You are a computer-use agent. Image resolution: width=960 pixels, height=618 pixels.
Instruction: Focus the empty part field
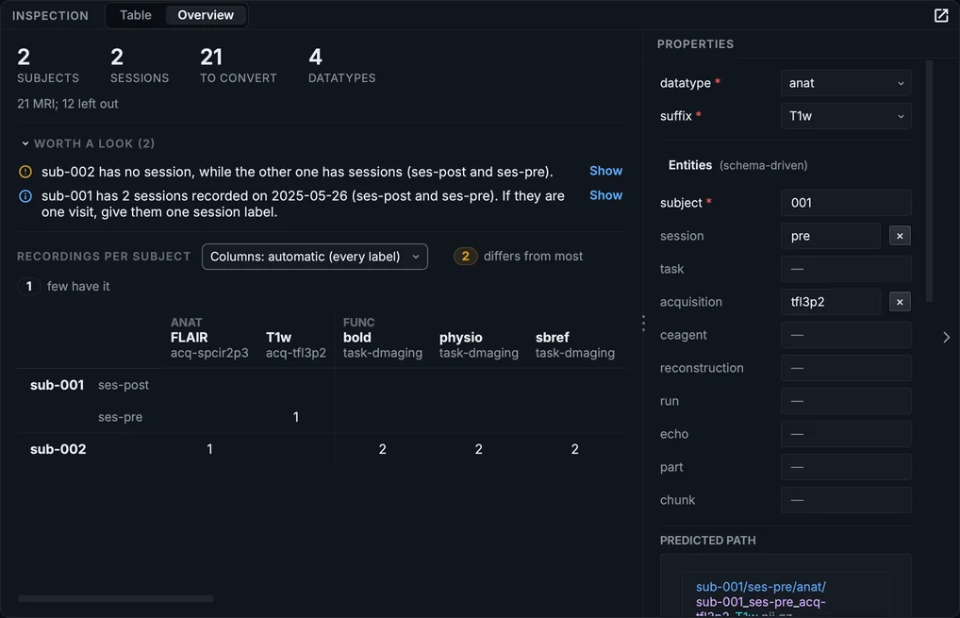point(846,467)
